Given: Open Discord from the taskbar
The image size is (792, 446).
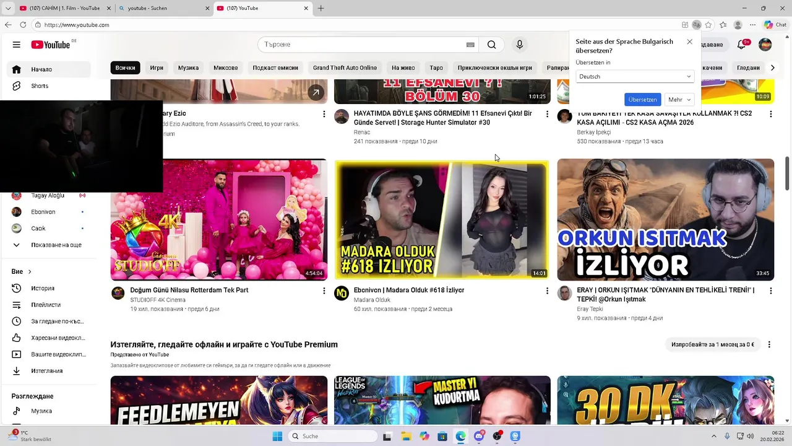Looking at the screenshot, I should [479, 436].
